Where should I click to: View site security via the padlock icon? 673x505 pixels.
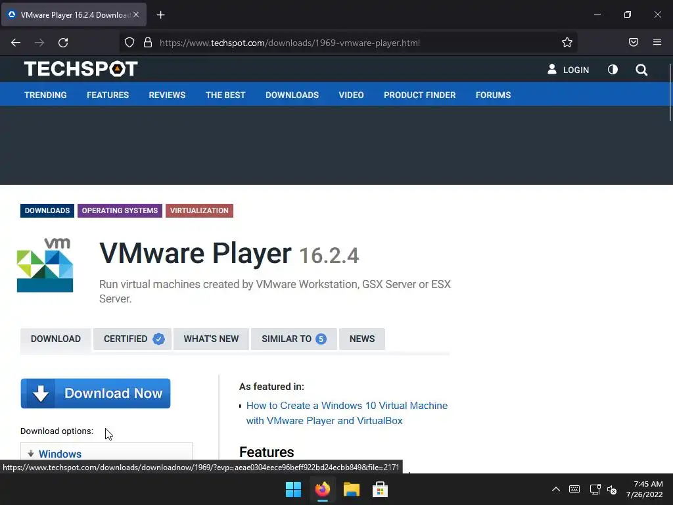point(148,43)
